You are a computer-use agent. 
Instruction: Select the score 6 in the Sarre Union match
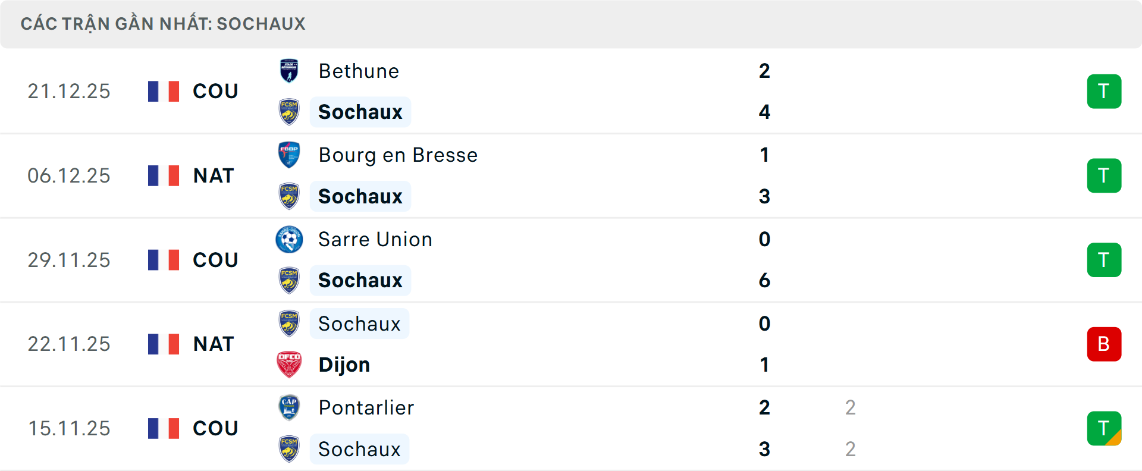click(x=765, y=281)
